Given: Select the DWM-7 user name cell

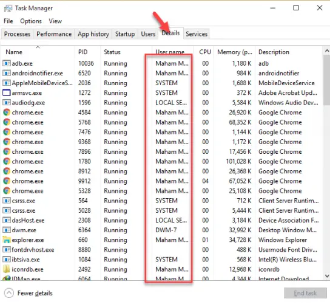Looking at the screenshot, I should tap(166, 230).
